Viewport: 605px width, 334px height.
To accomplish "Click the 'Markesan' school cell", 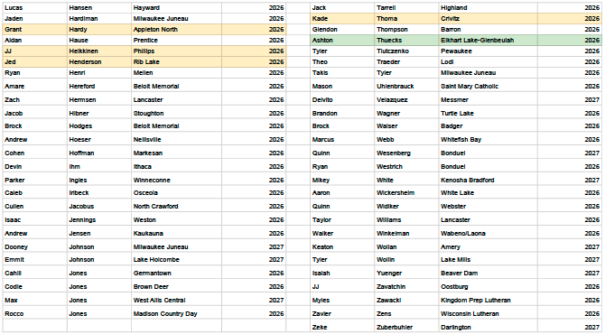I will tap(176, 153).
